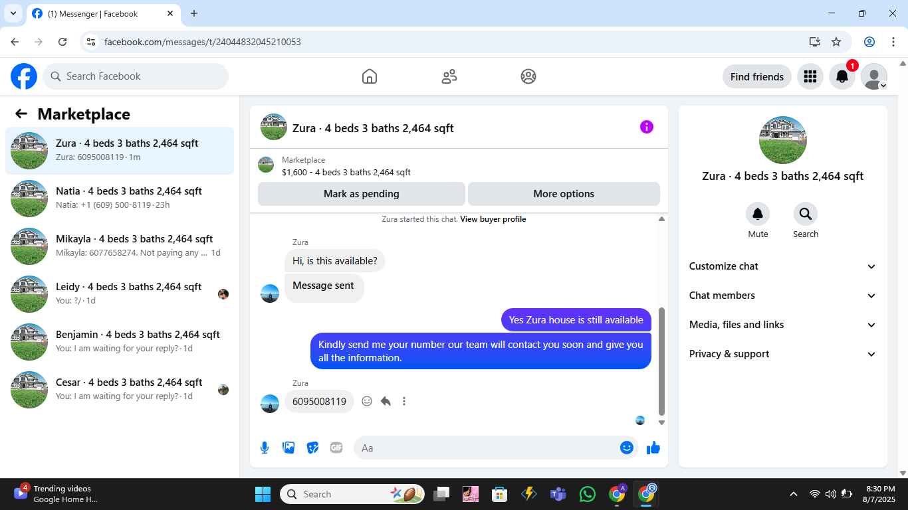
Task: Expand the Customize chat section
Action: (783, 266)
